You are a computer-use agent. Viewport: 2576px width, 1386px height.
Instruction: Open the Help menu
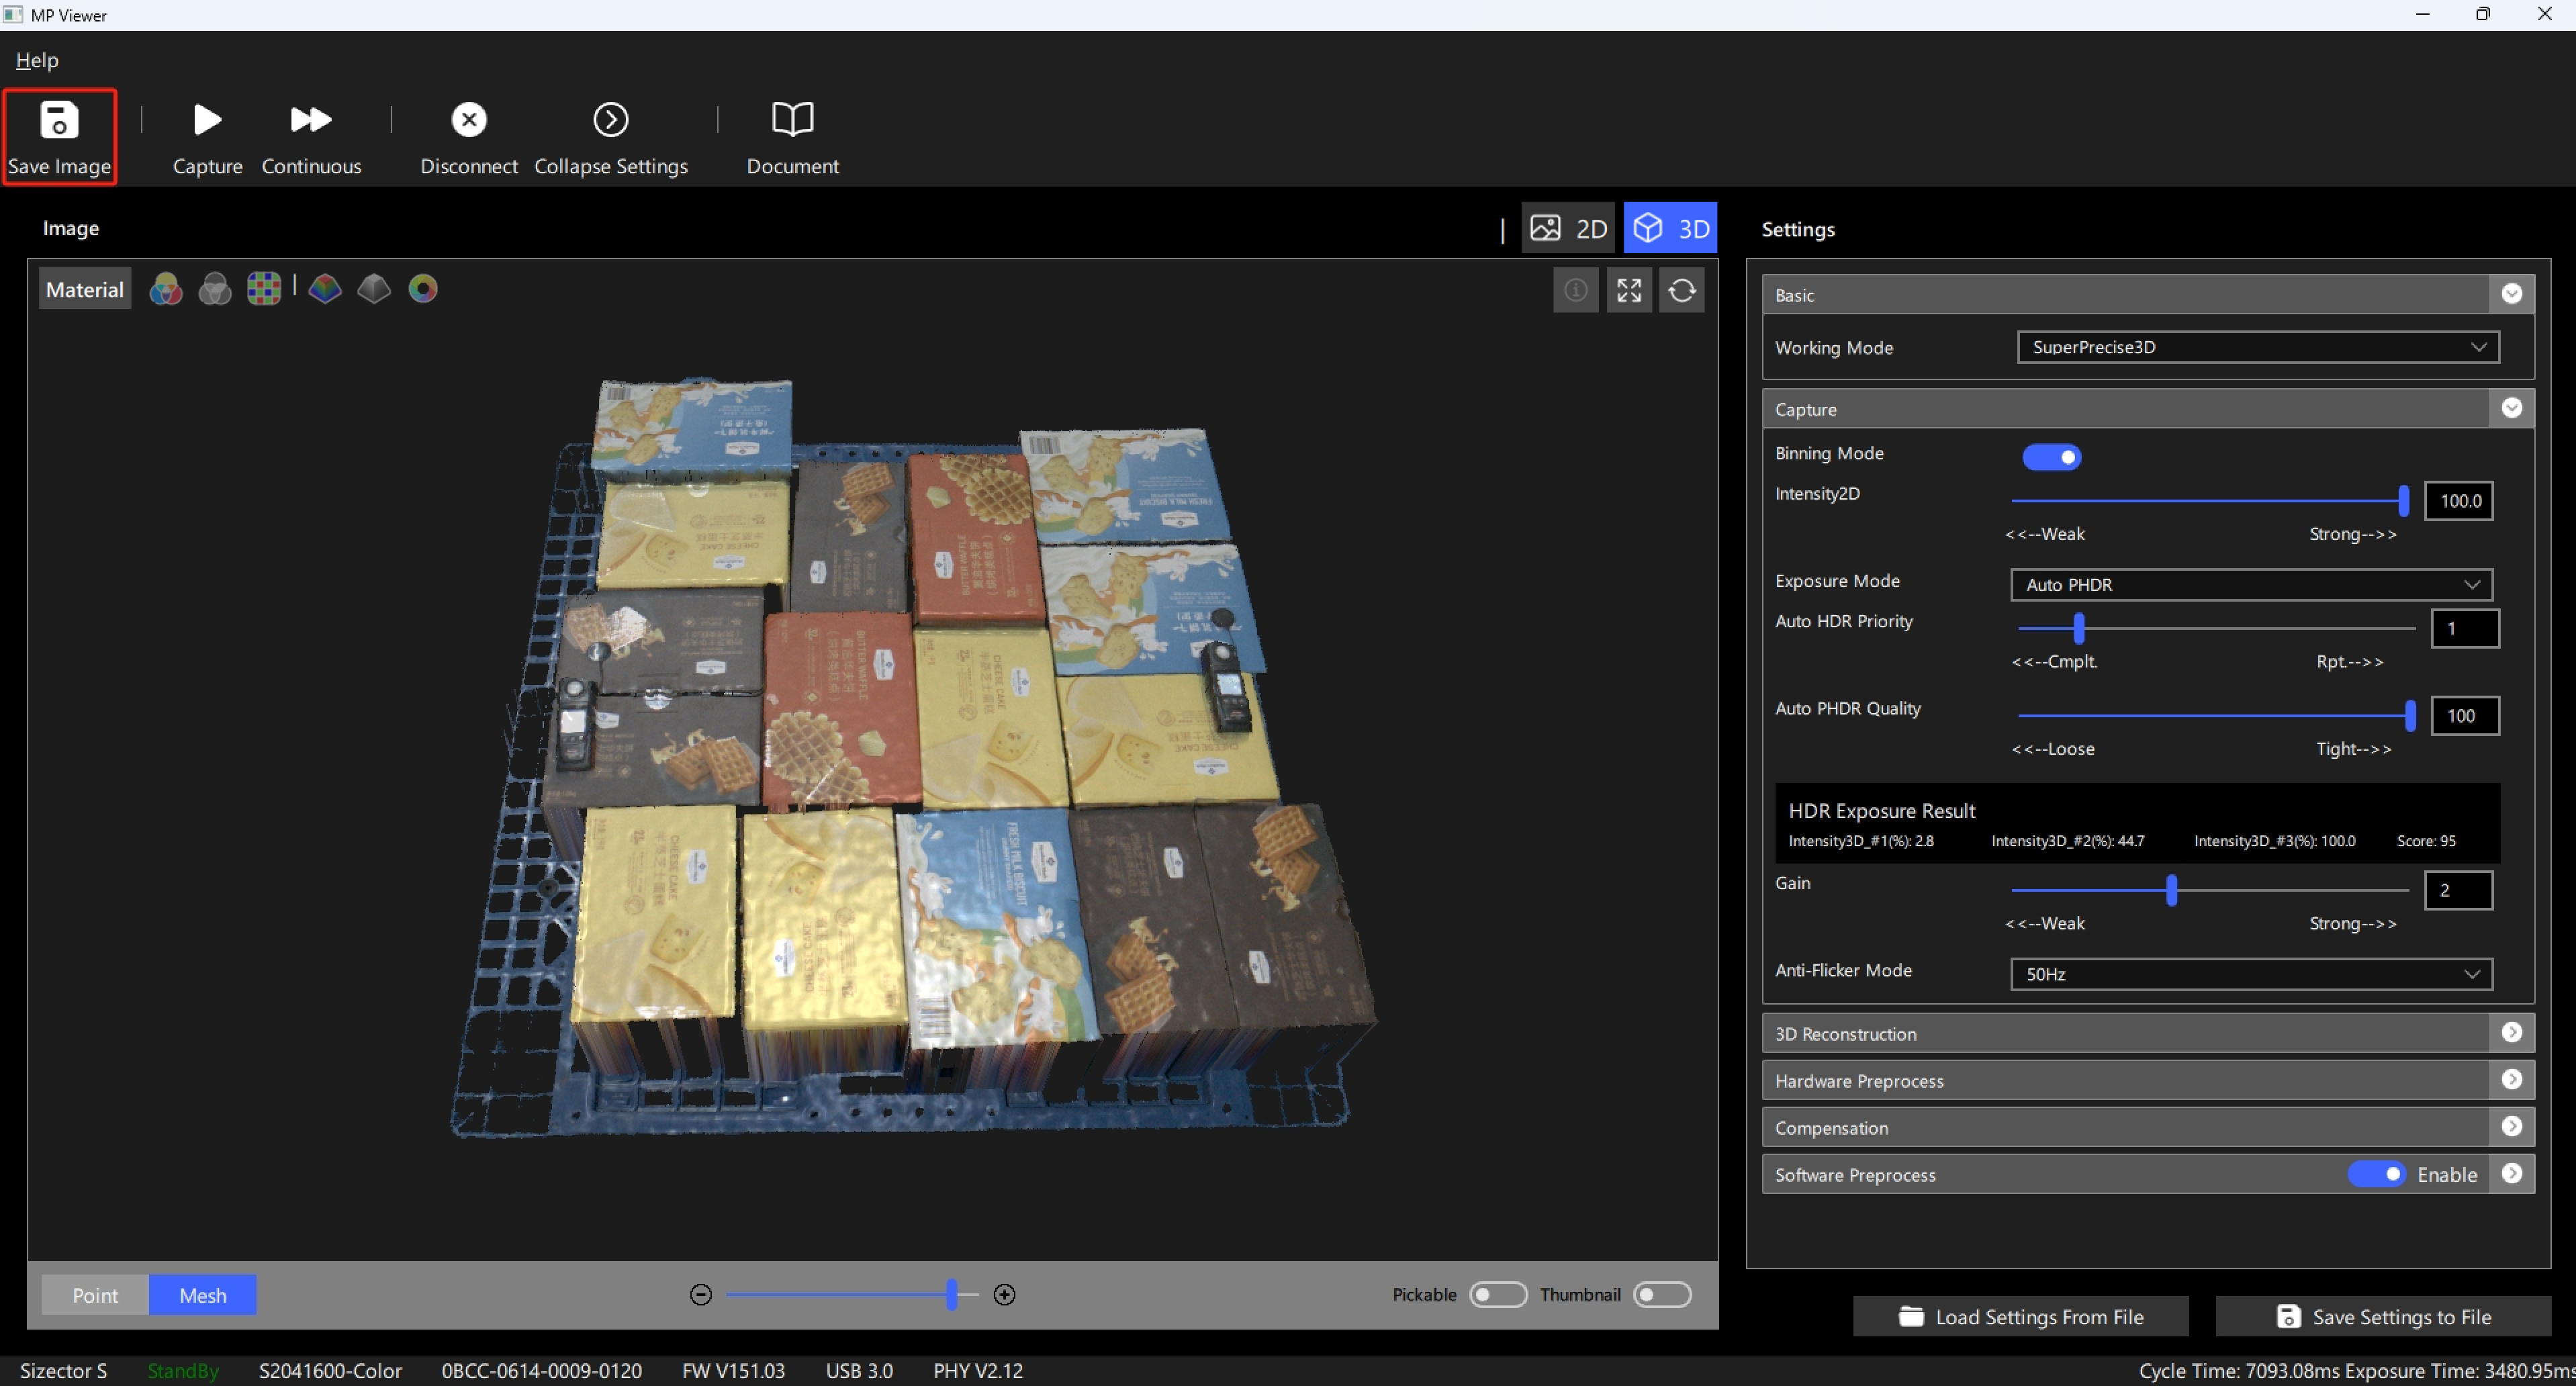click(x=37, y=60)
